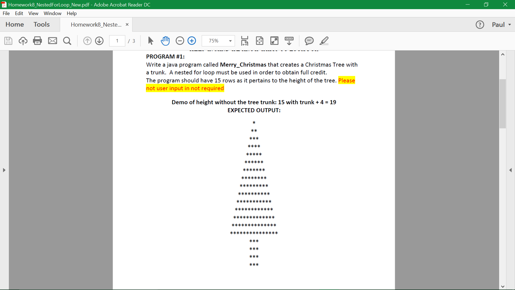Switch to the Tools tab
Screen dimensions: 515x290
[42, 24]
